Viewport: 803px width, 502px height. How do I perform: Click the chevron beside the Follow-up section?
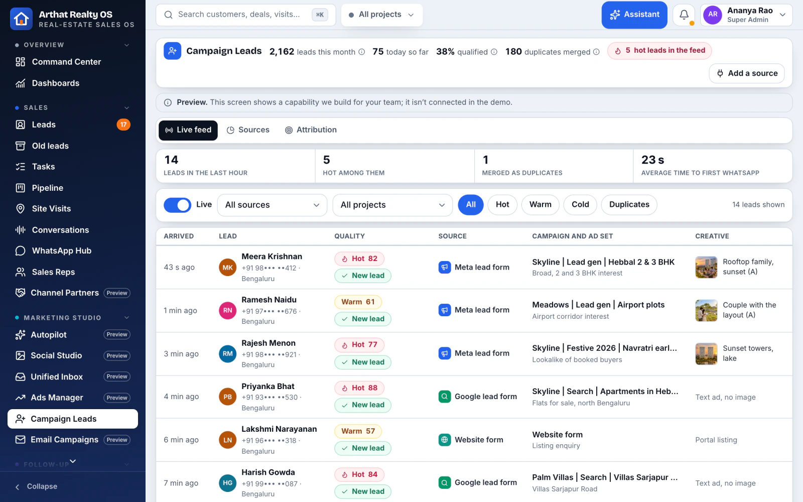[x=126, y=465]
